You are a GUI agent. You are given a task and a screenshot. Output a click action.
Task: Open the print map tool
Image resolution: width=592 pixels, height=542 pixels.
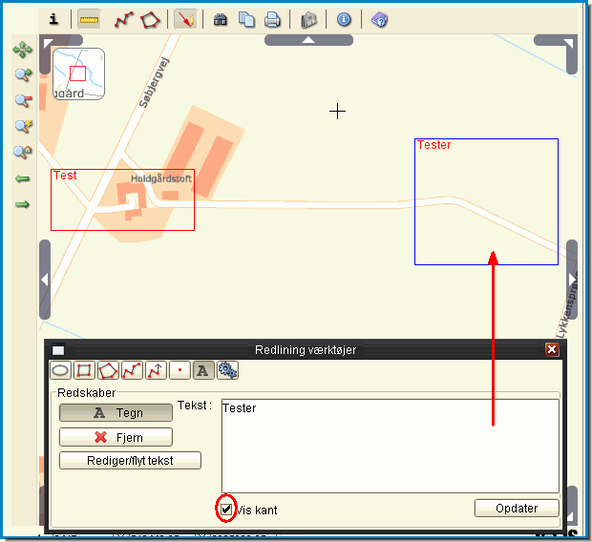[x=272, y=19]
